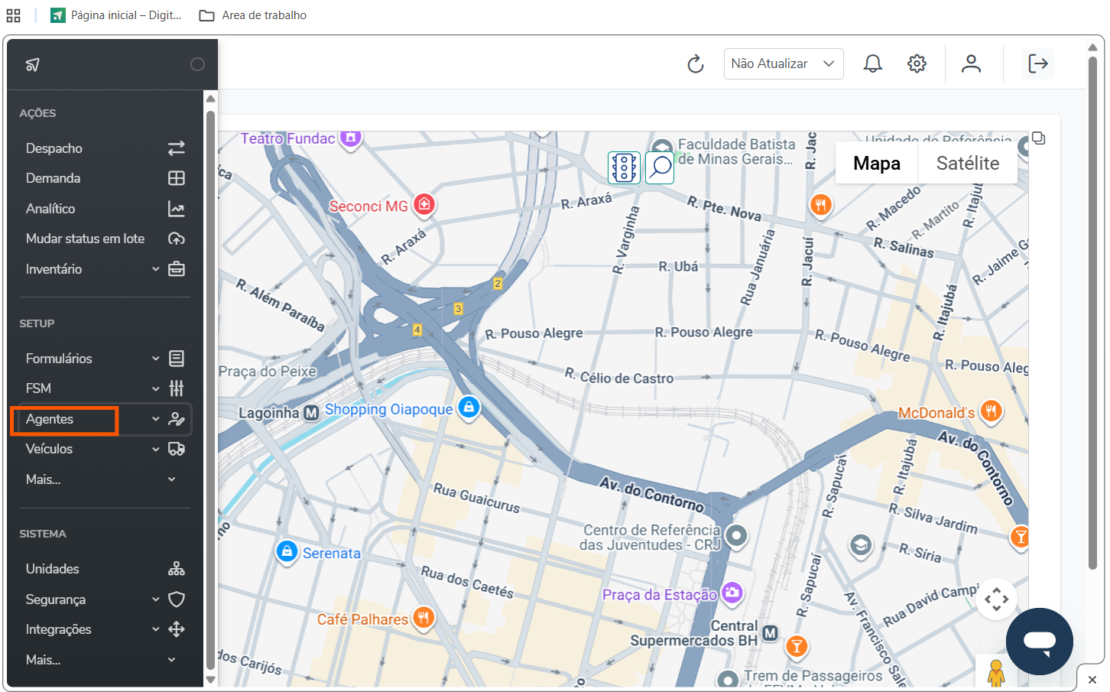
Task: Toggle the map fullscreen button
Action: (1038, 138)
